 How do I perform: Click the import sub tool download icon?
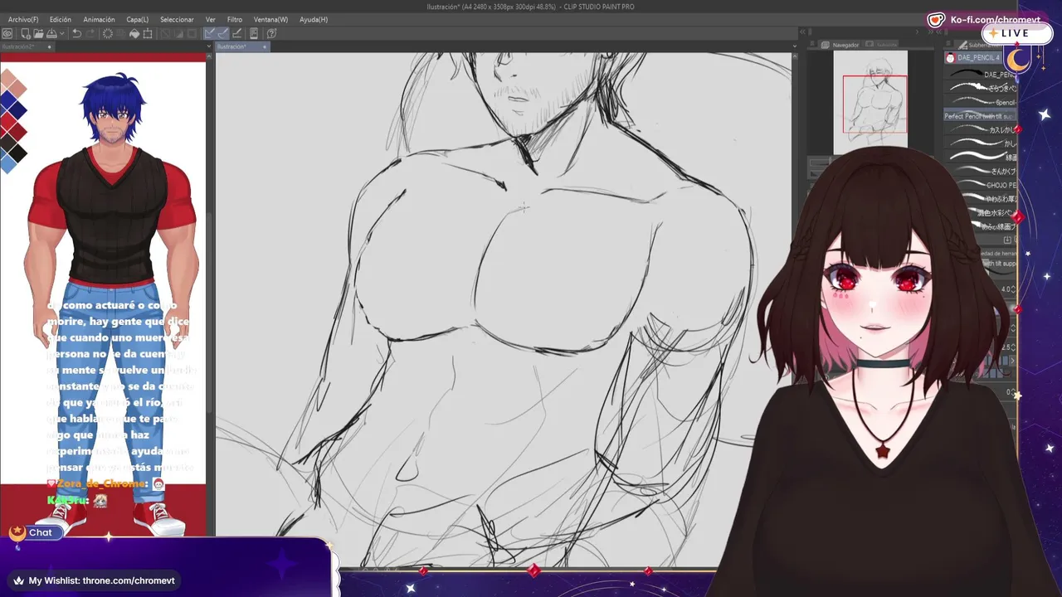(1007, 240)
